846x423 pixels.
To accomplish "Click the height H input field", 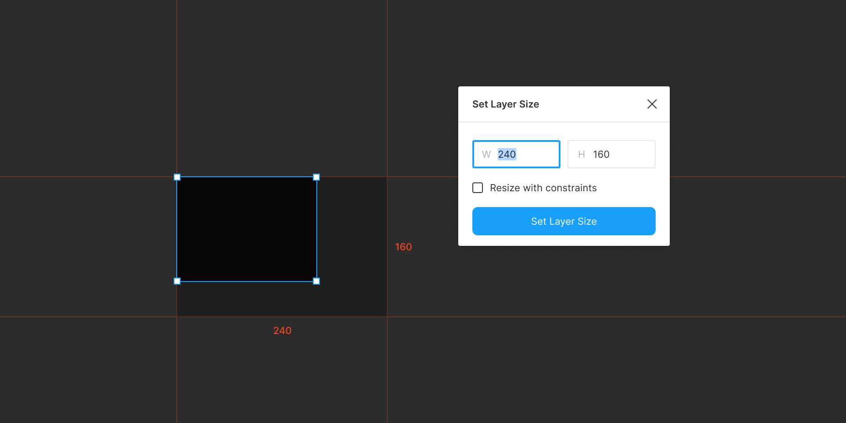I will [x=611, y=154].
